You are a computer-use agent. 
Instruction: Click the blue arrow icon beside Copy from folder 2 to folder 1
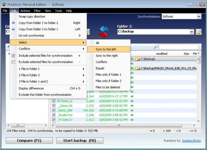(13, 29)
